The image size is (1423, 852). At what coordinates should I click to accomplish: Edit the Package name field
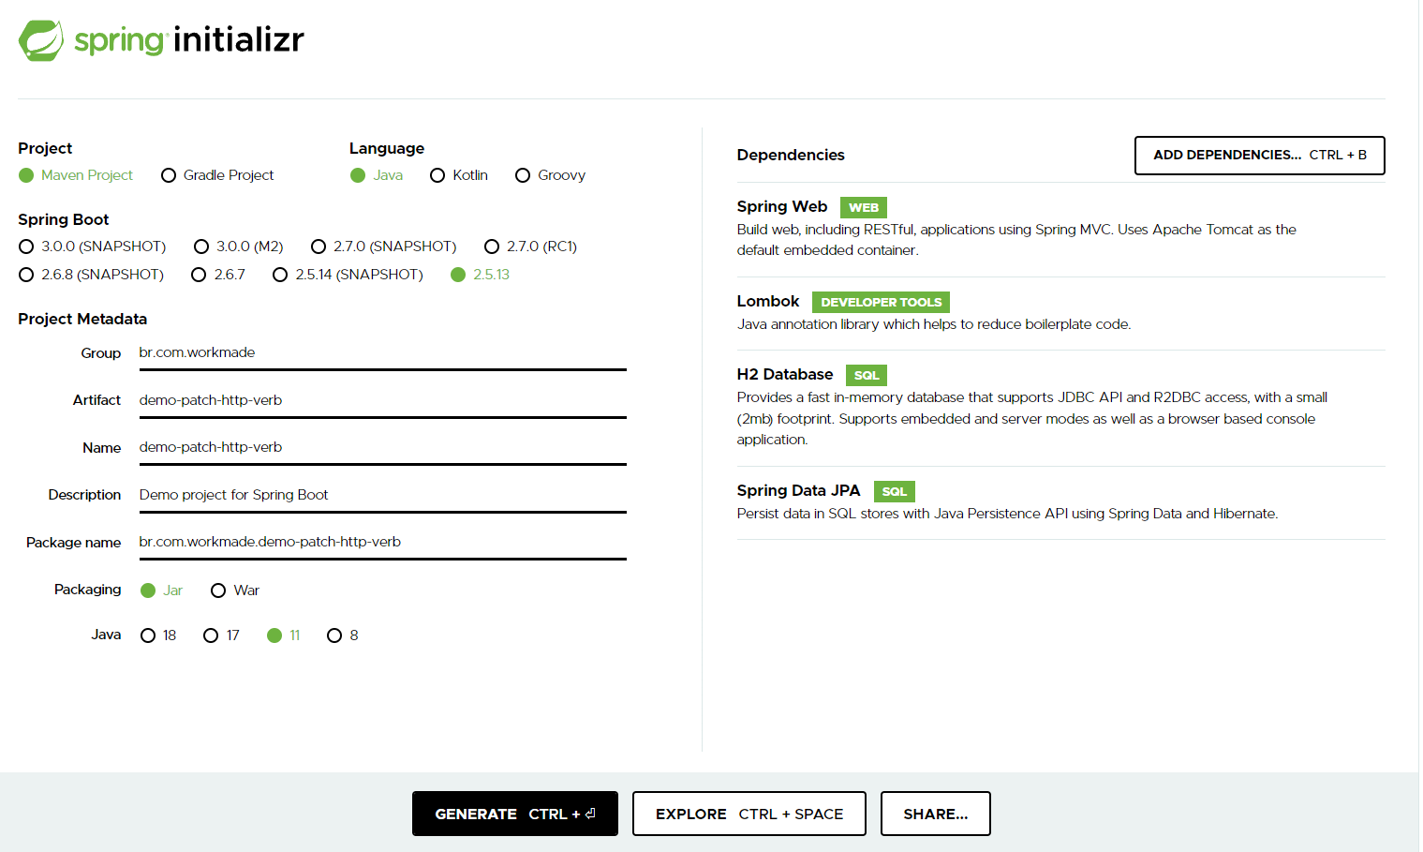point(382,543)
